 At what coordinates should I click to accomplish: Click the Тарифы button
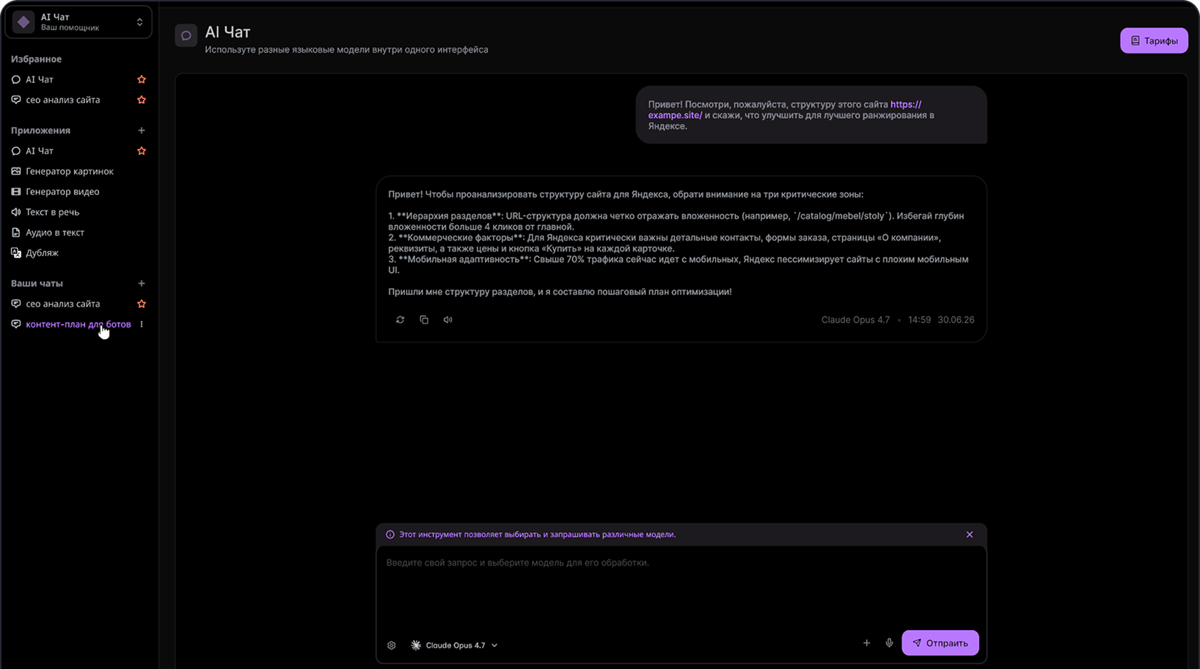[1154, 41]
